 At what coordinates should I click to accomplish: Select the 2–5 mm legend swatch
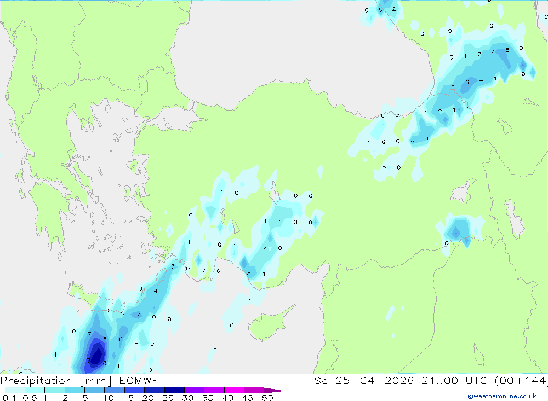coord(75,390)
